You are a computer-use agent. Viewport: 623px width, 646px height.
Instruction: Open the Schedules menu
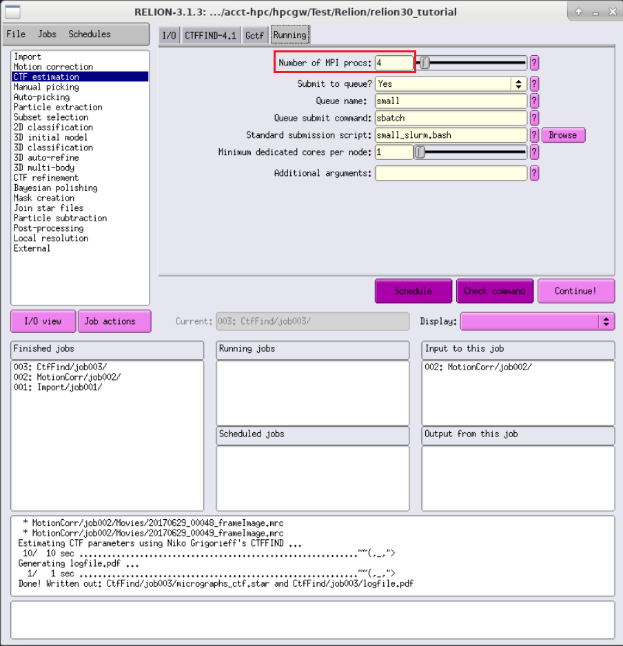[90, 34]
